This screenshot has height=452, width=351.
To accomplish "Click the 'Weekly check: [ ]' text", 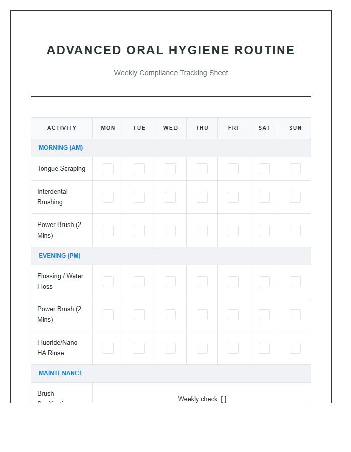I will (202, 399).
